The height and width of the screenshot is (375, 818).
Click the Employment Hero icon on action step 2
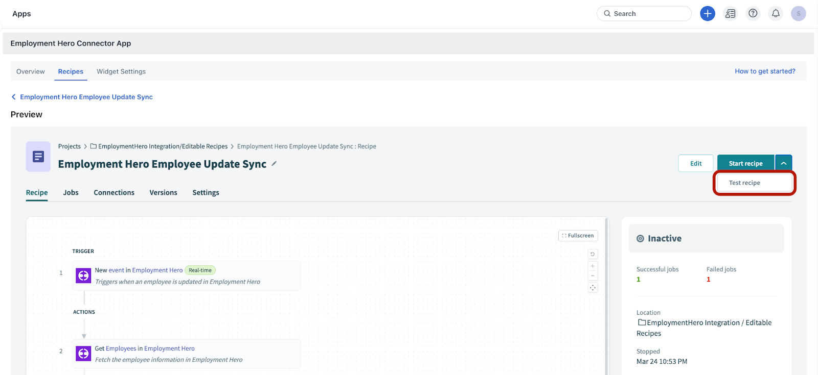click(x=83, y=354)
